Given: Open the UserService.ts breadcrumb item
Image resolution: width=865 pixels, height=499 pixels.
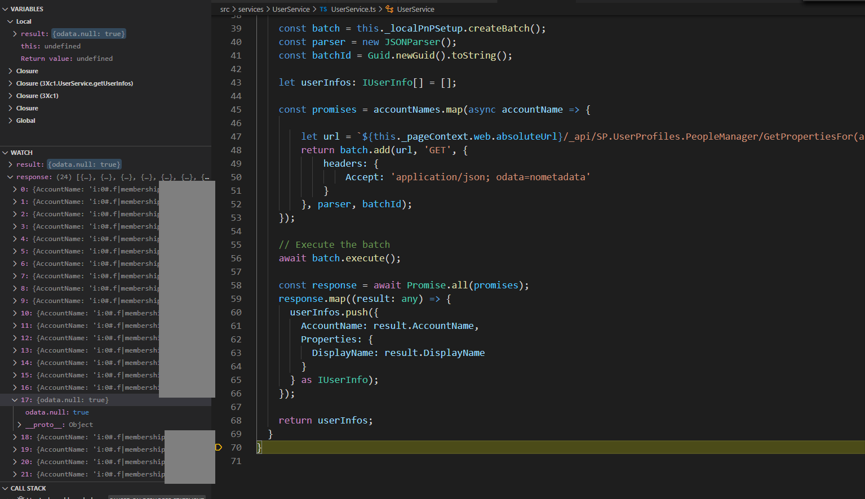Looking at the screenshot, I should click(353, 9).
